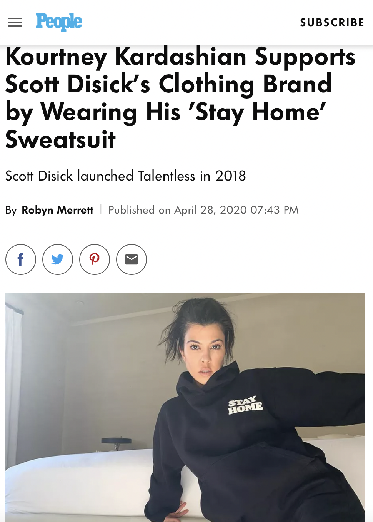Open author Robyn Merrett's profile link

click(x=58, y=210)
